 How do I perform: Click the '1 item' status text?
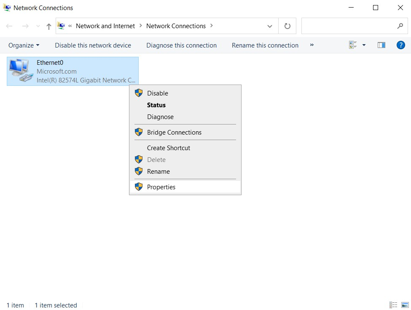coord(15,305)
